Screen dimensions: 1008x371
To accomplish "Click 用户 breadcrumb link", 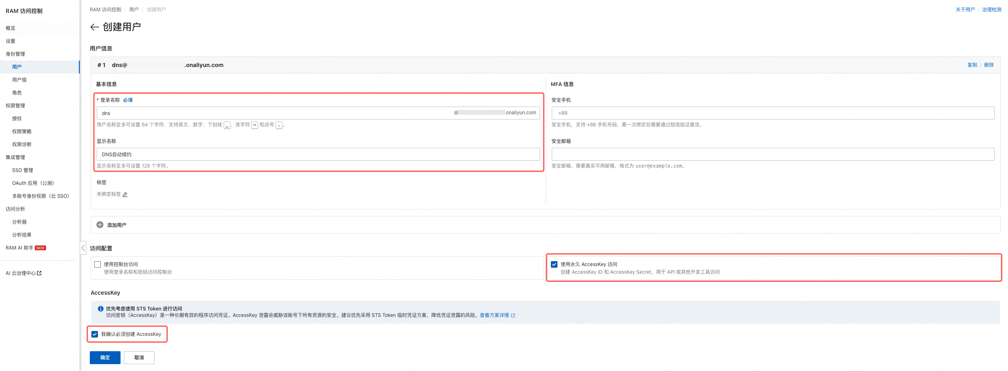I will click(x=134, y=10).
